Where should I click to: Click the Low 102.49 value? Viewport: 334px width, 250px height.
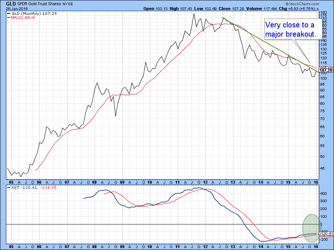(205, 9)
